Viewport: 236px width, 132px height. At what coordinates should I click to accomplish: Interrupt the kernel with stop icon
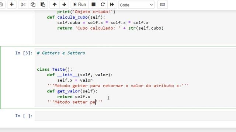point(93,5)
